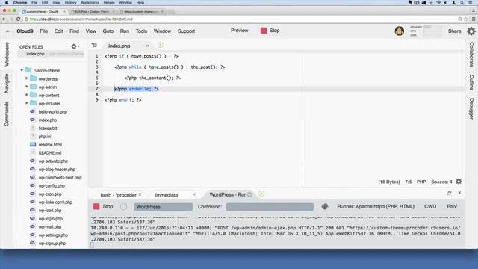478x269 pixels.
Task: Switch to the Immediate console tab
Action: click(x=166, y=195)
